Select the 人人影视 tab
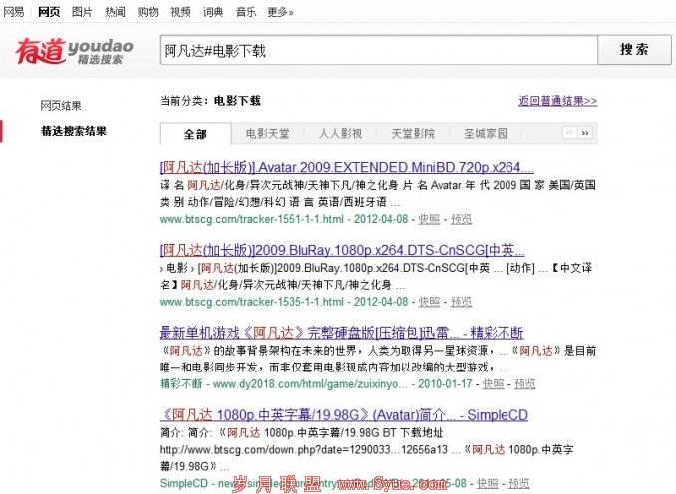Viewport: 676px width, 494px height. tap(340, 133)
